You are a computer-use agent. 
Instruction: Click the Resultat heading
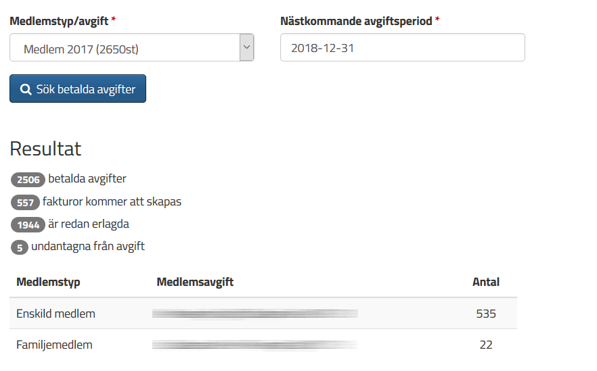tap(45, 149)
